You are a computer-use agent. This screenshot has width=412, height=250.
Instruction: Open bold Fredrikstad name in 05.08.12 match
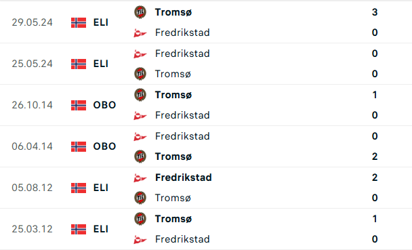[x=184, y=178]
